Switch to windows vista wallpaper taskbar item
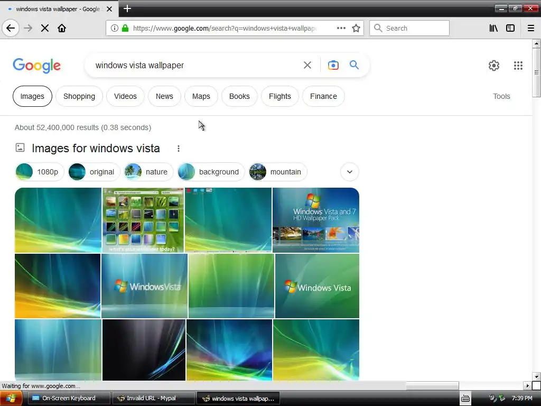Screen dimensions: 541x406 (x=238, y=399)
